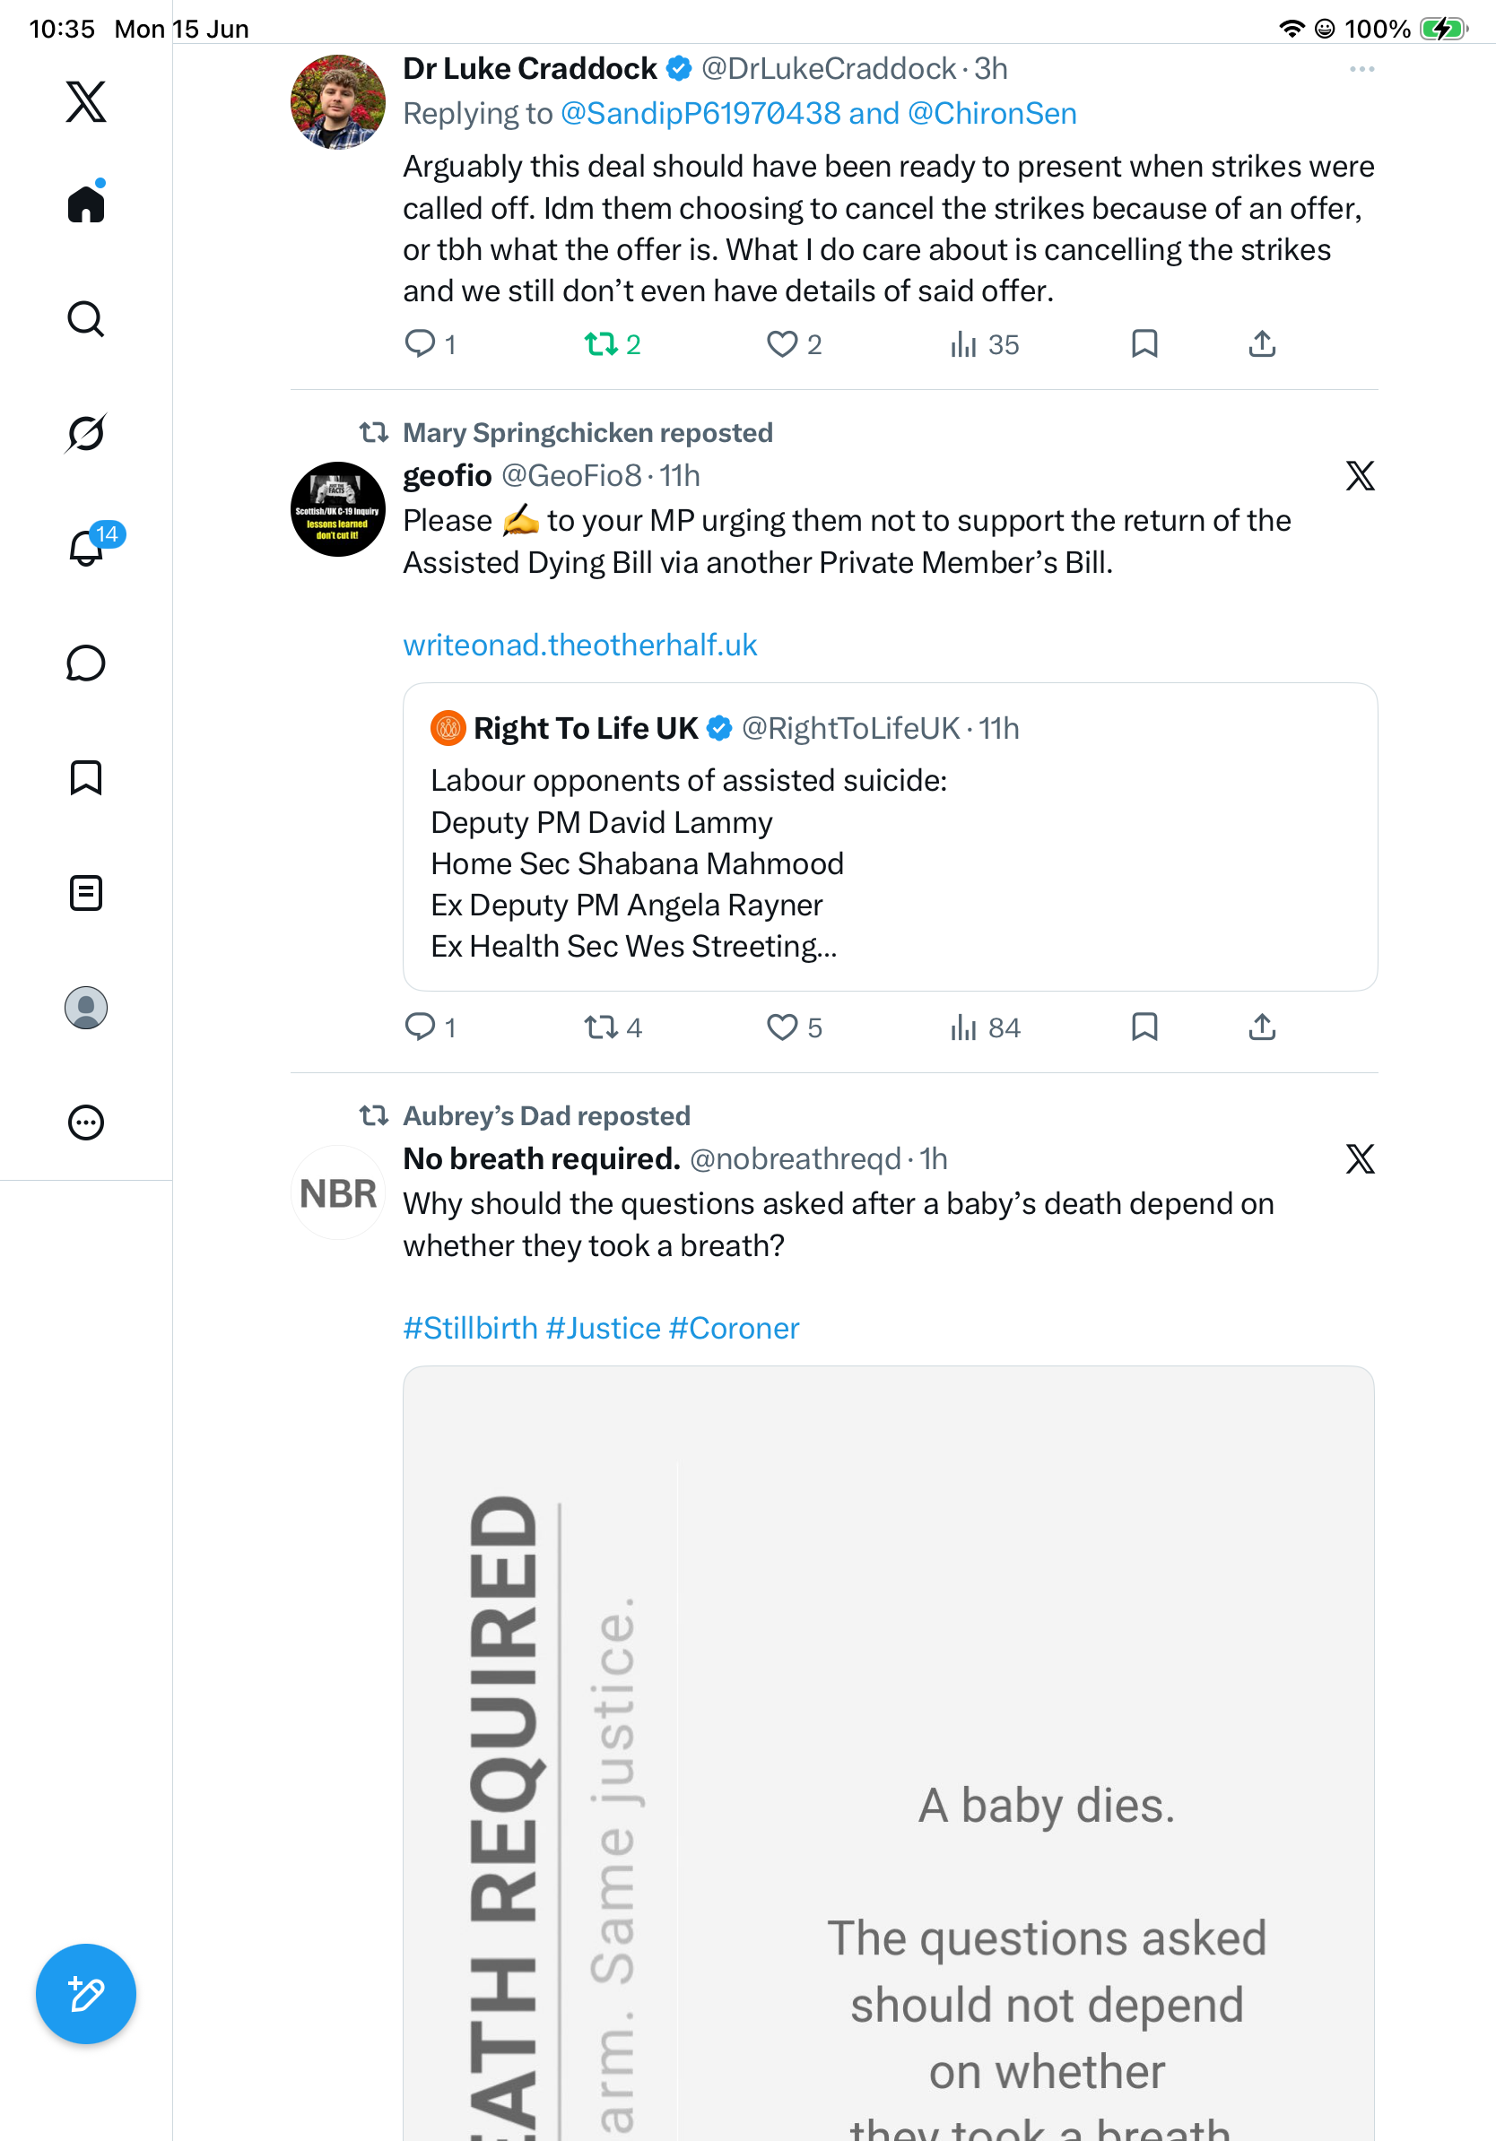Open more options on Dr Luke Craddock's post
This screenshot has width=1496, height=2141.
tap(1361, 69)
